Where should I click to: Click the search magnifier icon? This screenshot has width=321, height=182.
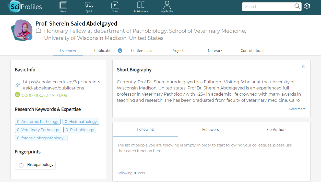[297, 7]
